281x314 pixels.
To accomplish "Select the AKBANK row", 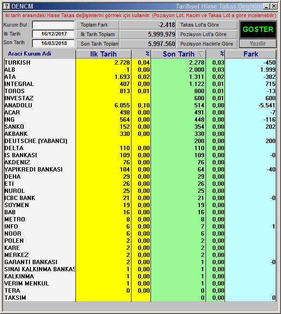I will (140, 134).
